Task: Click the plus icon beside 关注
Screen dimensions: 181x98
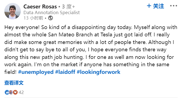Action: pyautogui.click(x=149, y=6)
